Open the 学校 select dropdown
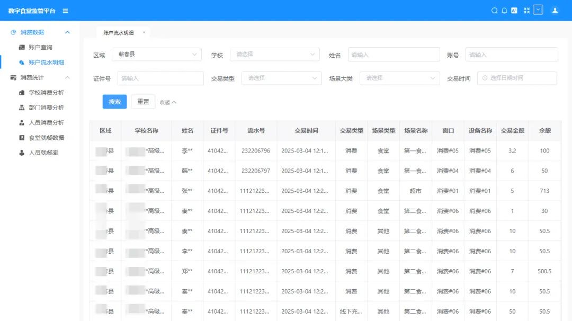Screen dimensions: 572x321 [274, 55]
